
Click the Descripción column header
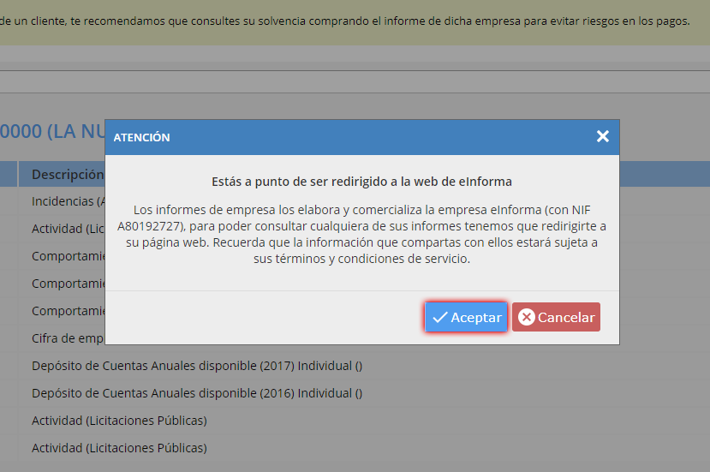pyautogui.click(x=68, y=175)
